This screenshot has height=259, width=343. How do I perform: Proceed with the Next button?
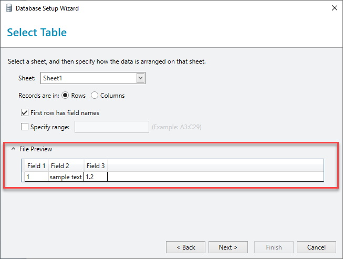click(228, 247)
